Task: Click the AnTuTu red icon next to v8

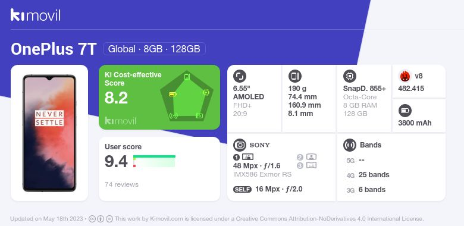Action: pos(405,76)
